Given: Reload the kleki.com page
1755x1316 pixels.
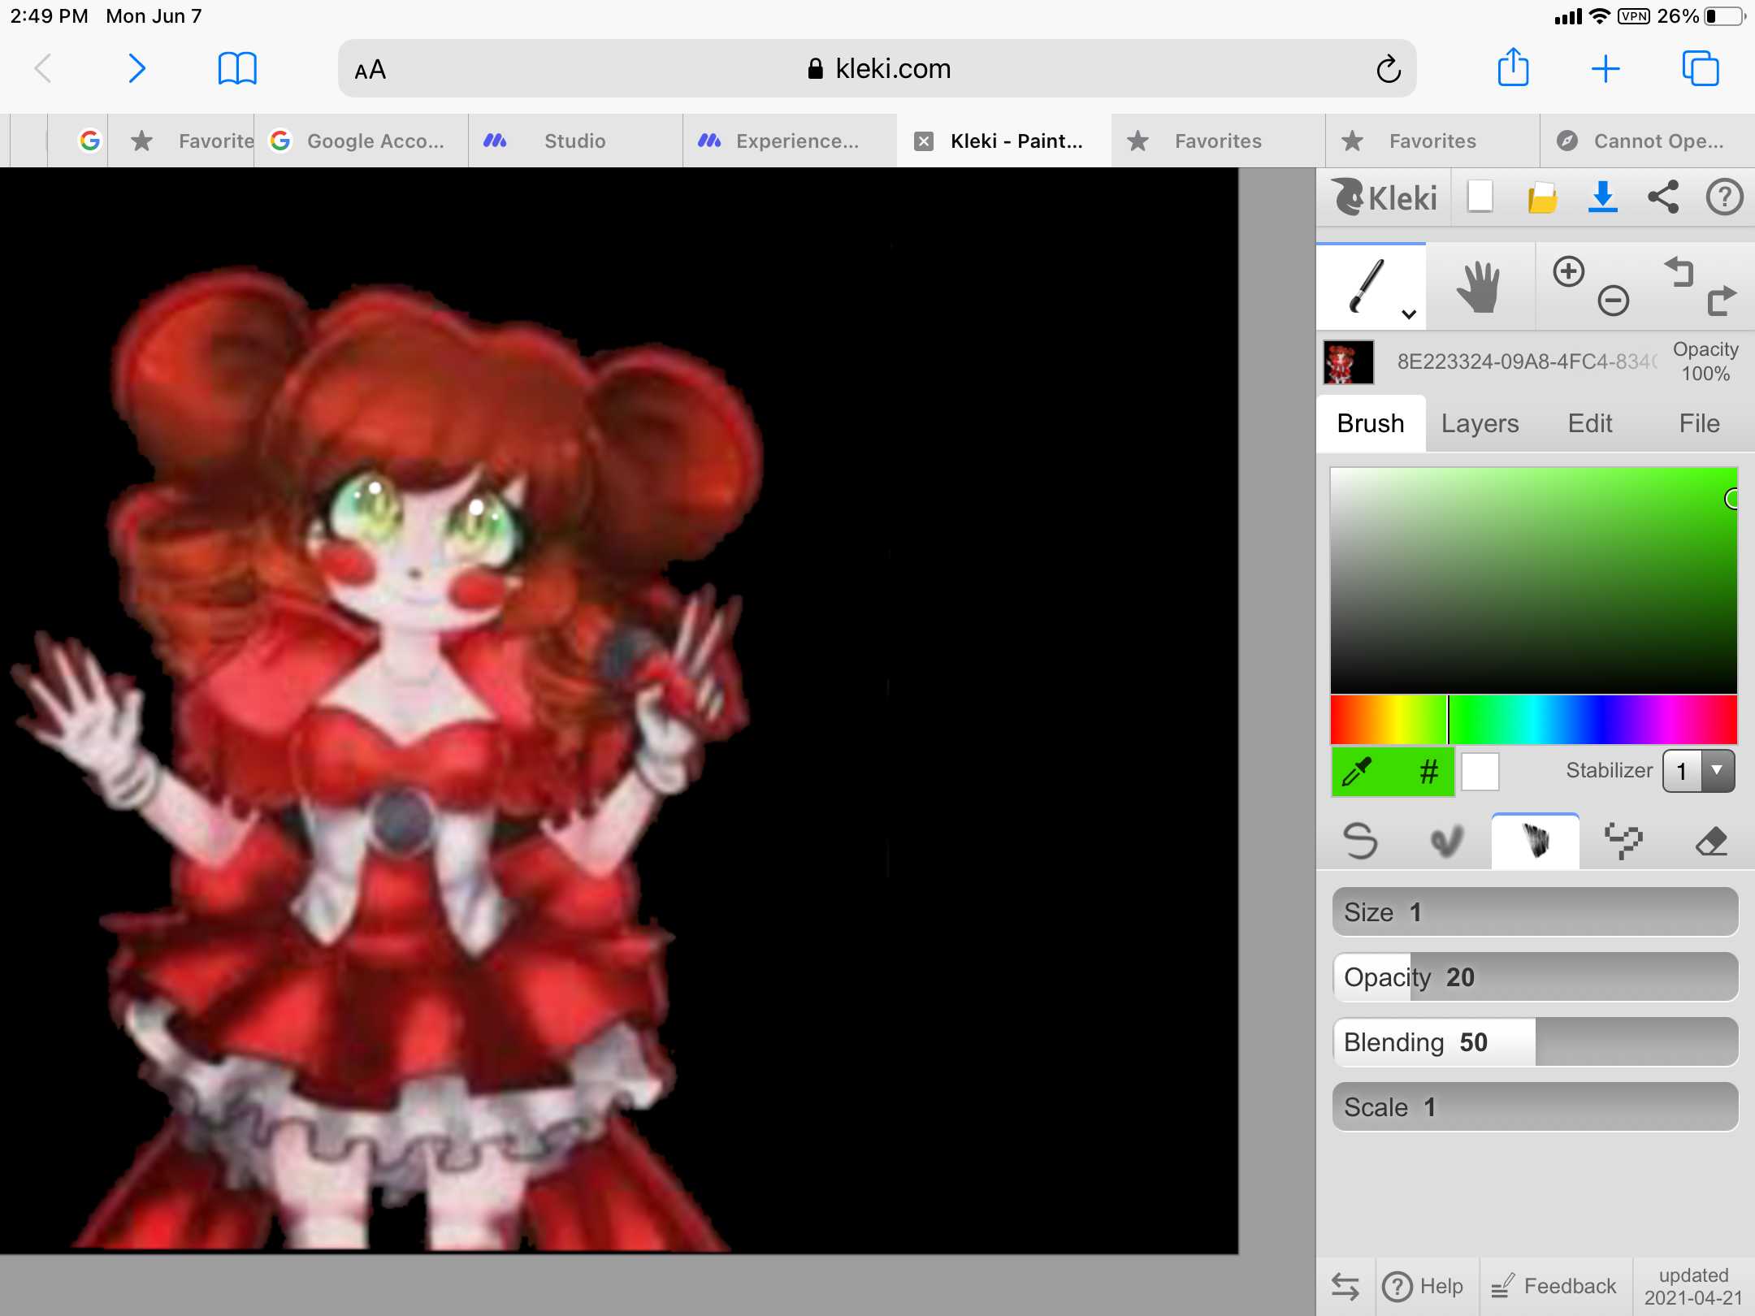Looking at the screenshot, I should (1389, 69).
